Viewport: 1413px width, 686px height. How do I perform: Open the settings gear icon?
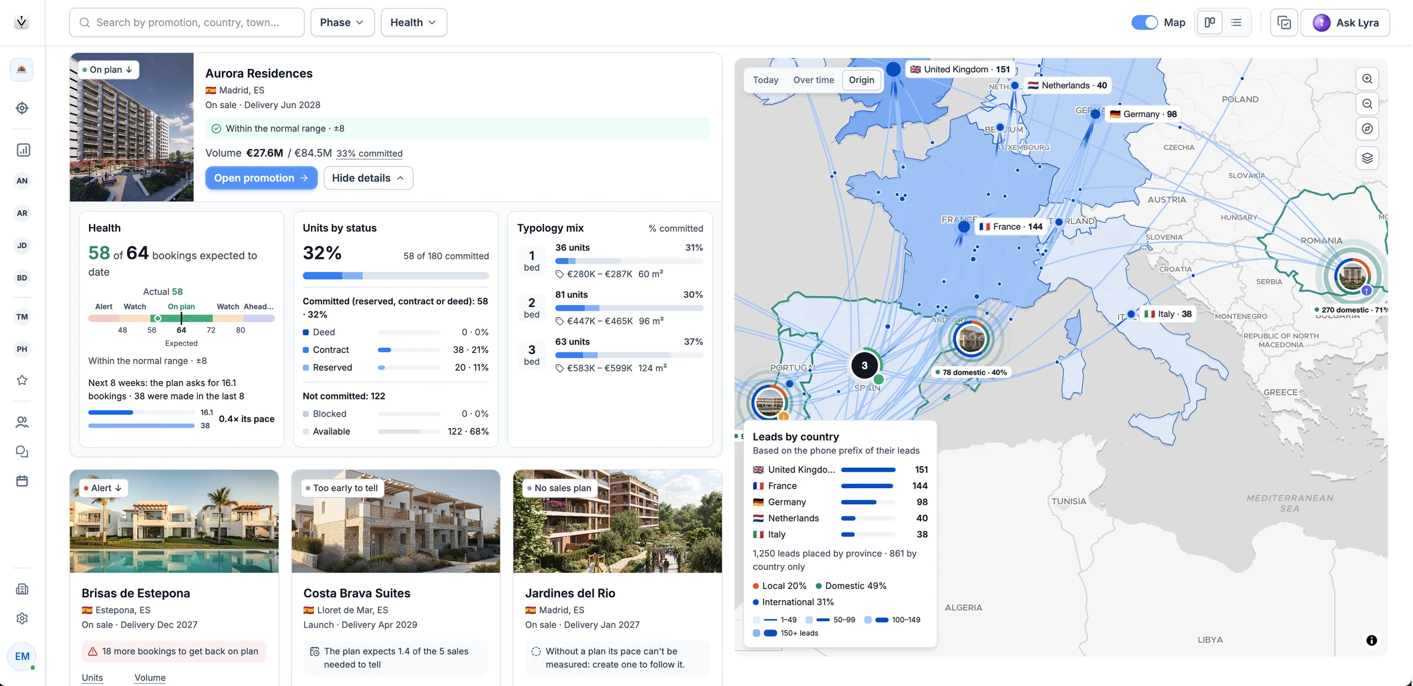tap(22, 618)
